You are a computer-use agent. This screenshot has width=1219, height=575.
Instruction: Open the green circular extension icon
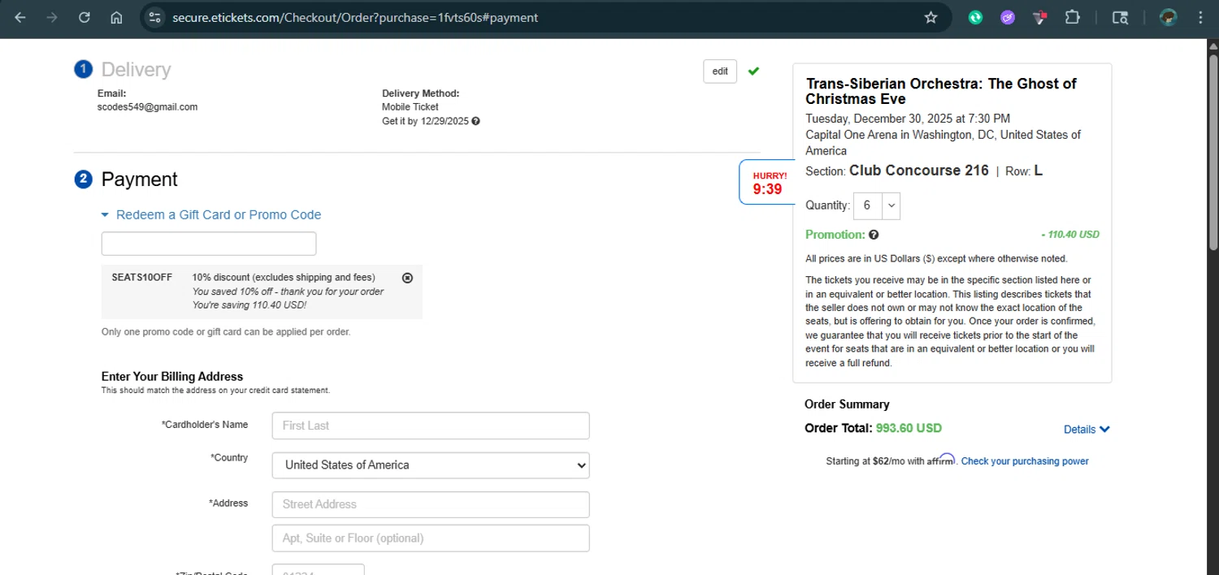click(x=975, y=17)
